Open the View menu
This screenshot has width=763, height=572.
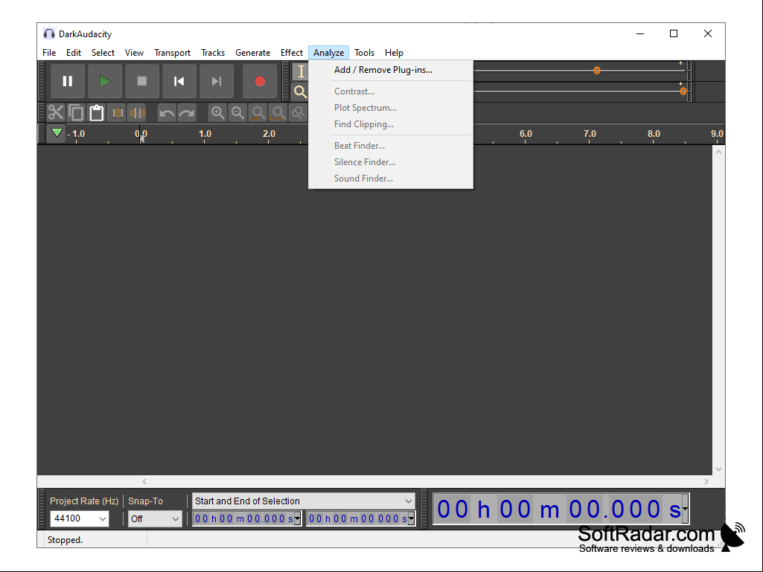134,53
